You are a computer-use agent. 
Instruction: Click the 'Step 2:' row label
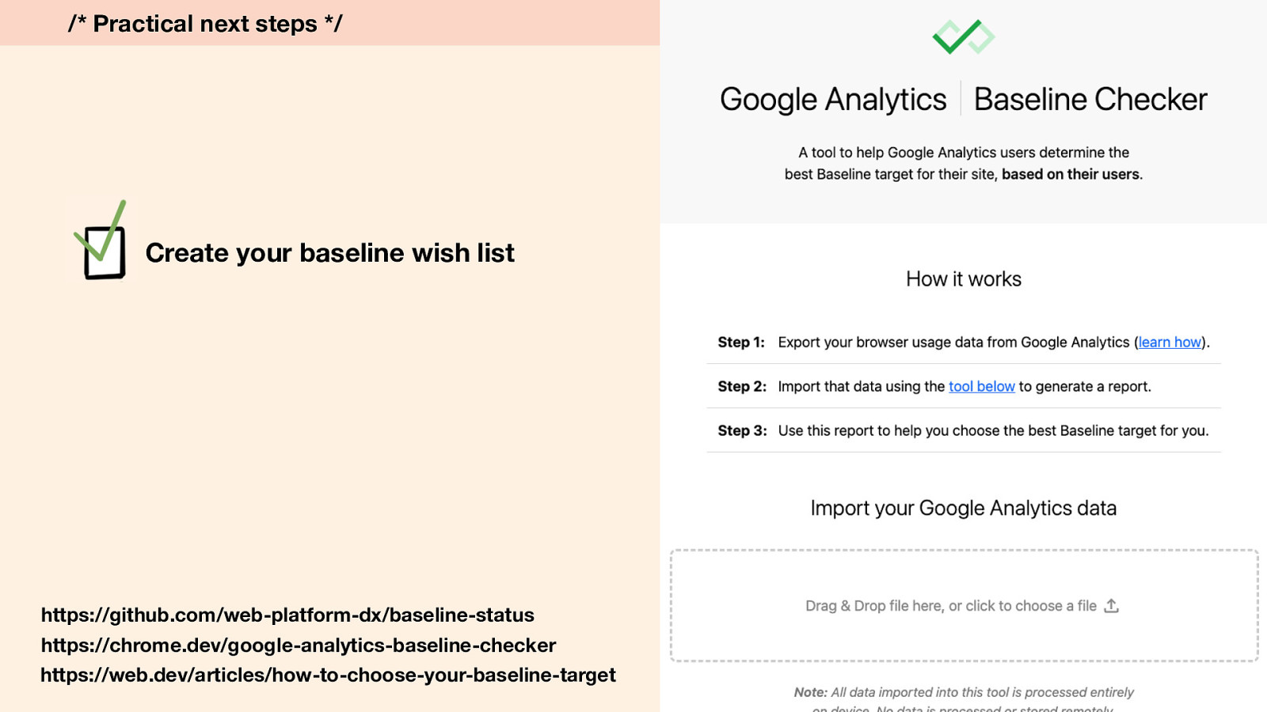[x=742, y=387]
